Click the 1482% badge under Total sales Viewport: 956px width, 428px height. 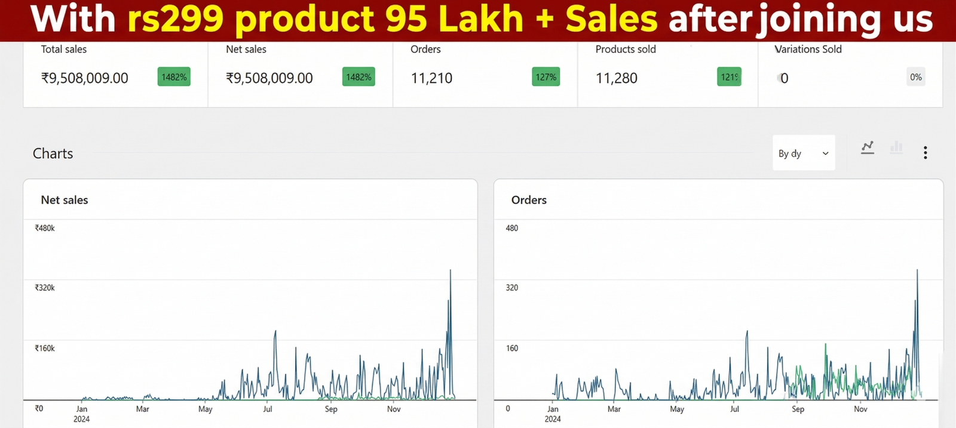coord(174,77)
